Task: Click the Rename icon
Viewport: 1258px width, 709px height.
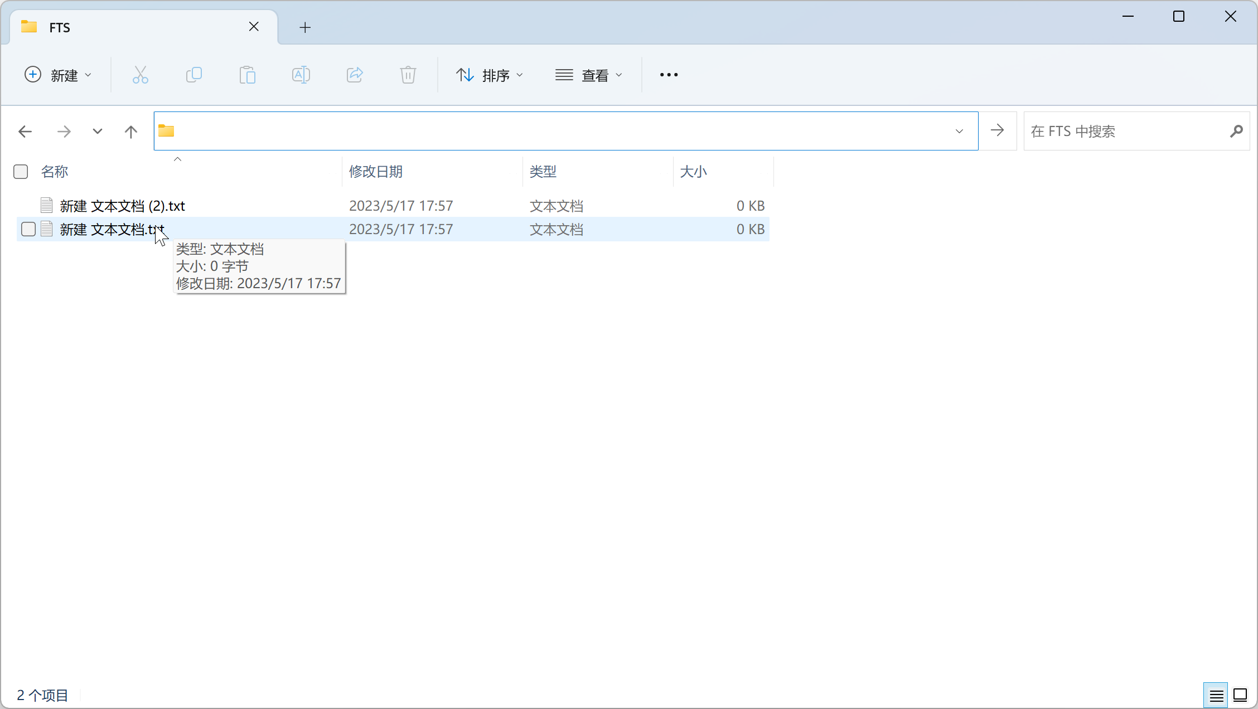Action: [x=301, y=75]
